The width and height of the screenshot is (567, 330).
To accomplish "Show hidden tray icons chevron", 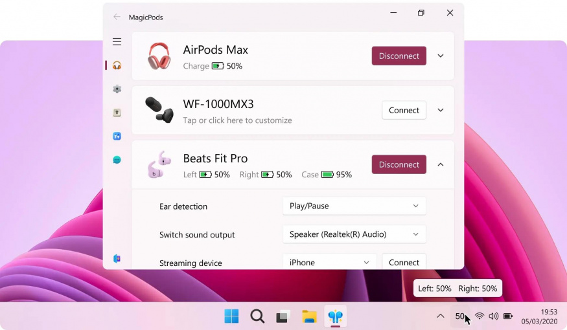I will point(441,316).
